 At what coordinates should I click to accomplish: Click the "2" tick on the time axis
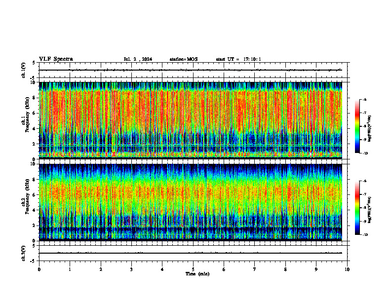(x=101, y=269)
